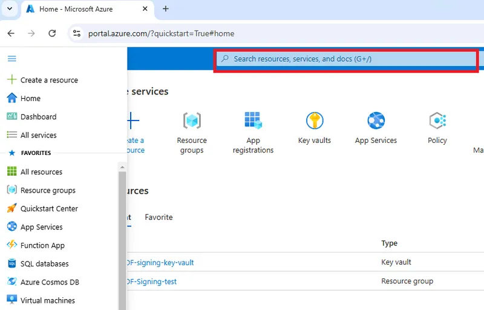Open App Services from favorites list
This screenshot has width=484, height=310.
pyautogui.click(x=41, y=227)
